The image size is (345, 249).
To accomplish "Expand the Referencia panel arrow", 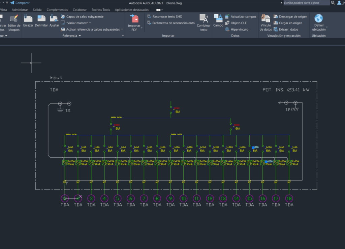I will tap(80, 36).
